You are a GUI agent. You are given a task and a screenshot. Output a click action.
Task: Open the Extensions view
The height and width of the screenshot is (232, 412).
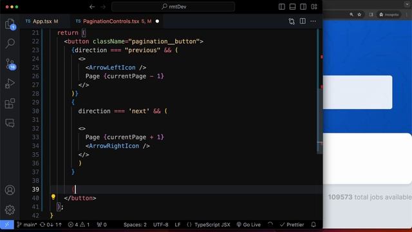10,103
